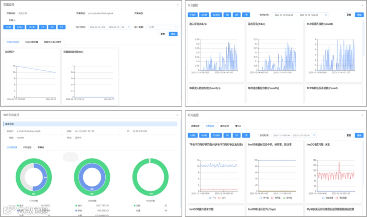Toggle the TPS legend marker in RDS chart
Viewport: 367px width, 217px height.
click(210, 198)
